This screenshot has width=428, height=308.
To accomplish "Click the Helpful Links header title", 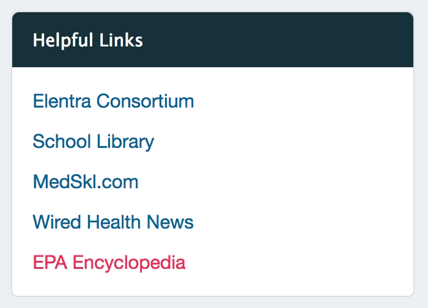I will [87, 40].
